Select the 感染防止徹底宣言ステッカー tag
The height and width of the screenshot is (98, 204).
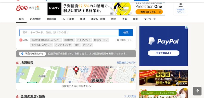[46, 40]
